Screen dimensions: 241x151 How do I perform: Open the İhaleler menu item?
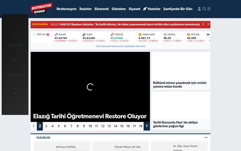(x=85, y=9)
